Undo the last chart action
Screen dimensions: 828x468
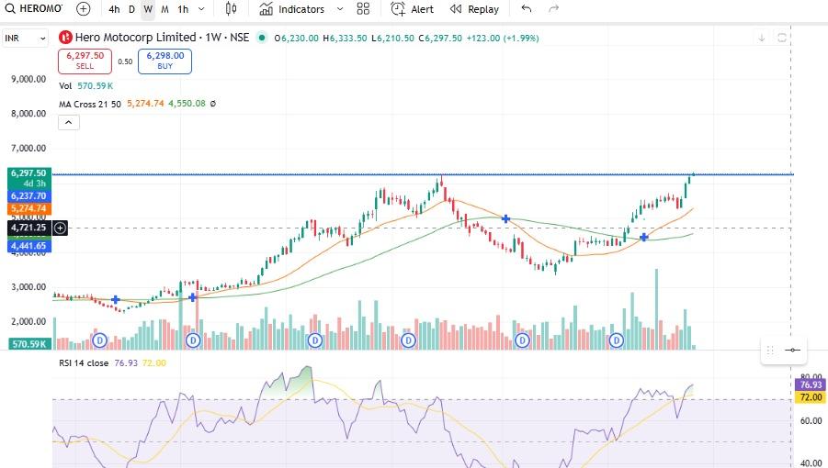(526, 9)
